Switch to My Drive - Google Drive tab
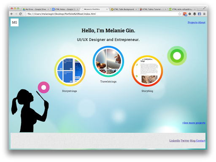This screenshot has width=216, height=162. [35, 9]
